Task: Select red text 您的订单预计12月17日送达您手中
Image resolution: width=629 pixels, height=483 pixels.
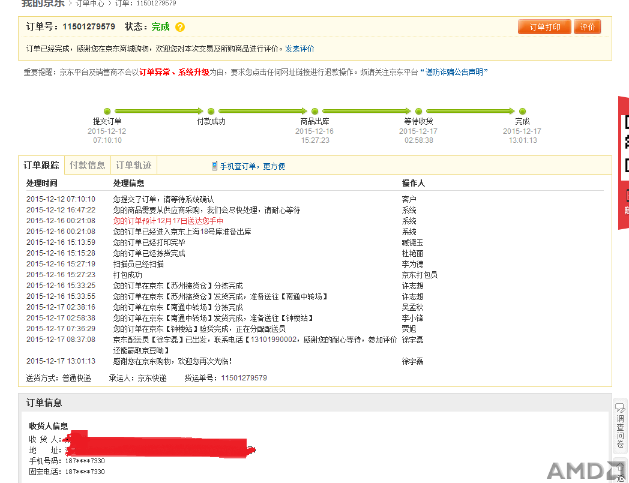Action: click(x=168, y=221)
